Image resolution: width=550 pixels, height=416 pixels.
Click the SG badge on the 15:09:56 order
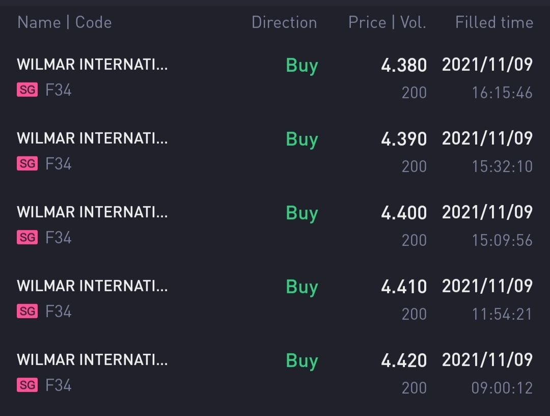coord(28,238)
